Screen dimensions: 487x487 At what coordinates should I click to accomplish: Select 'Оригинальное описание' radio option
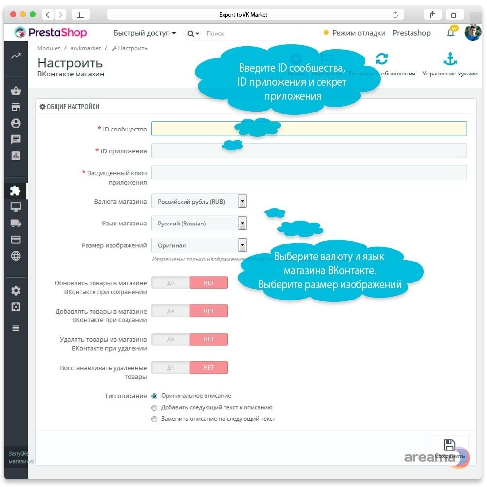tap(154, 396)
